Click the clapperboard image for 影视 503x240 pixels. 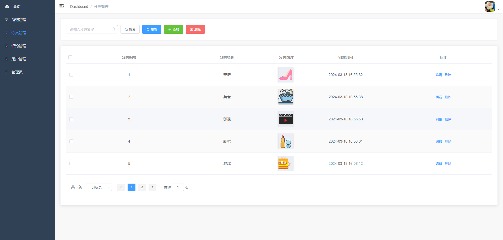pos(286,119)
